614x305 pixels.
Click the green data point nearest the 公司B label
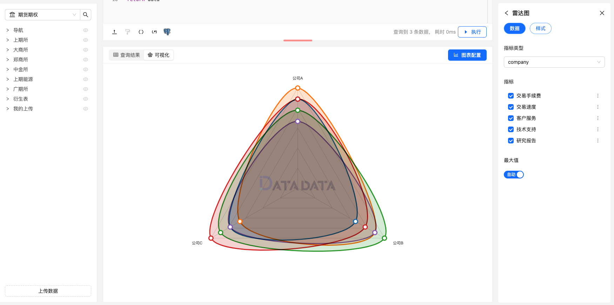pyautogui.click(x=384, y=238)
